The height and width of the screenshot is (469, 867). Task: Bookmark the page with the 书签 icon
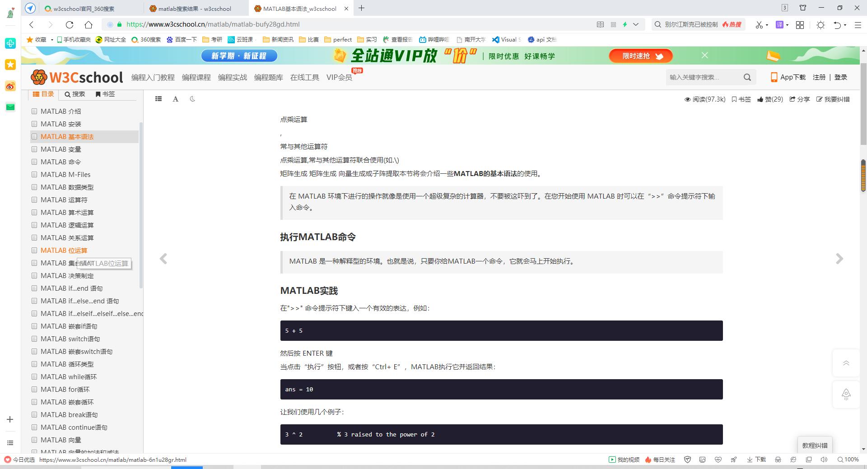click(741, 99)
